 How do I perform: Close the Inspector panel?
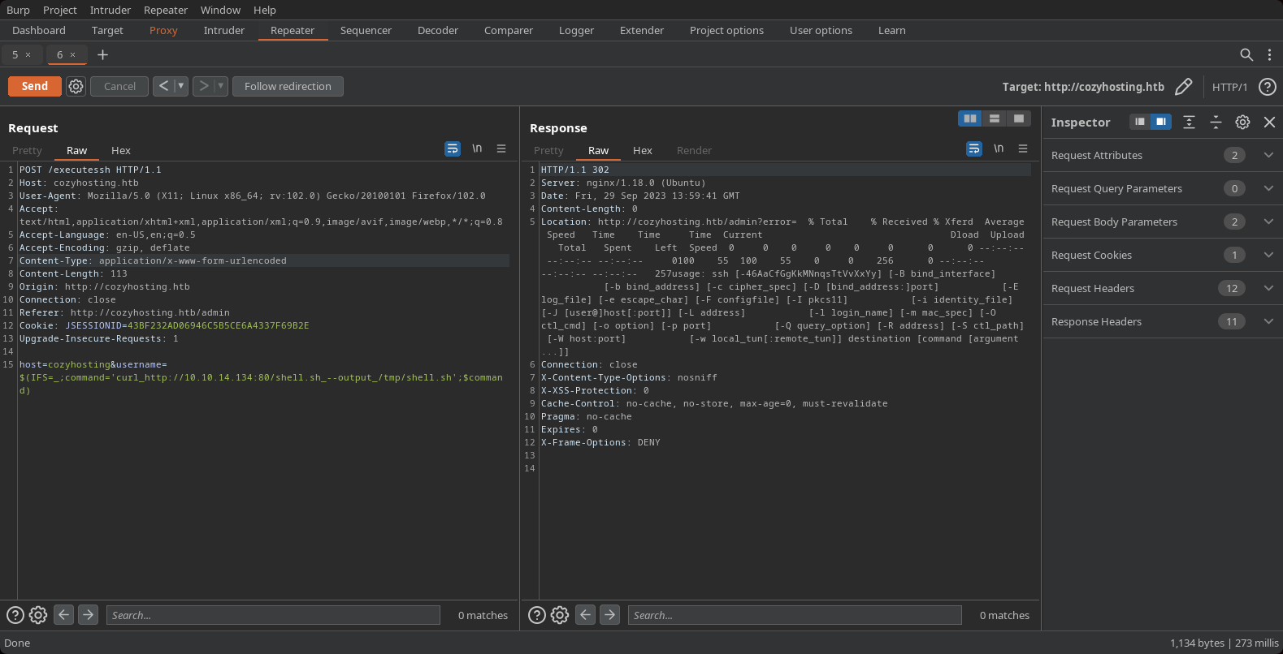(x=1269, y=122)
